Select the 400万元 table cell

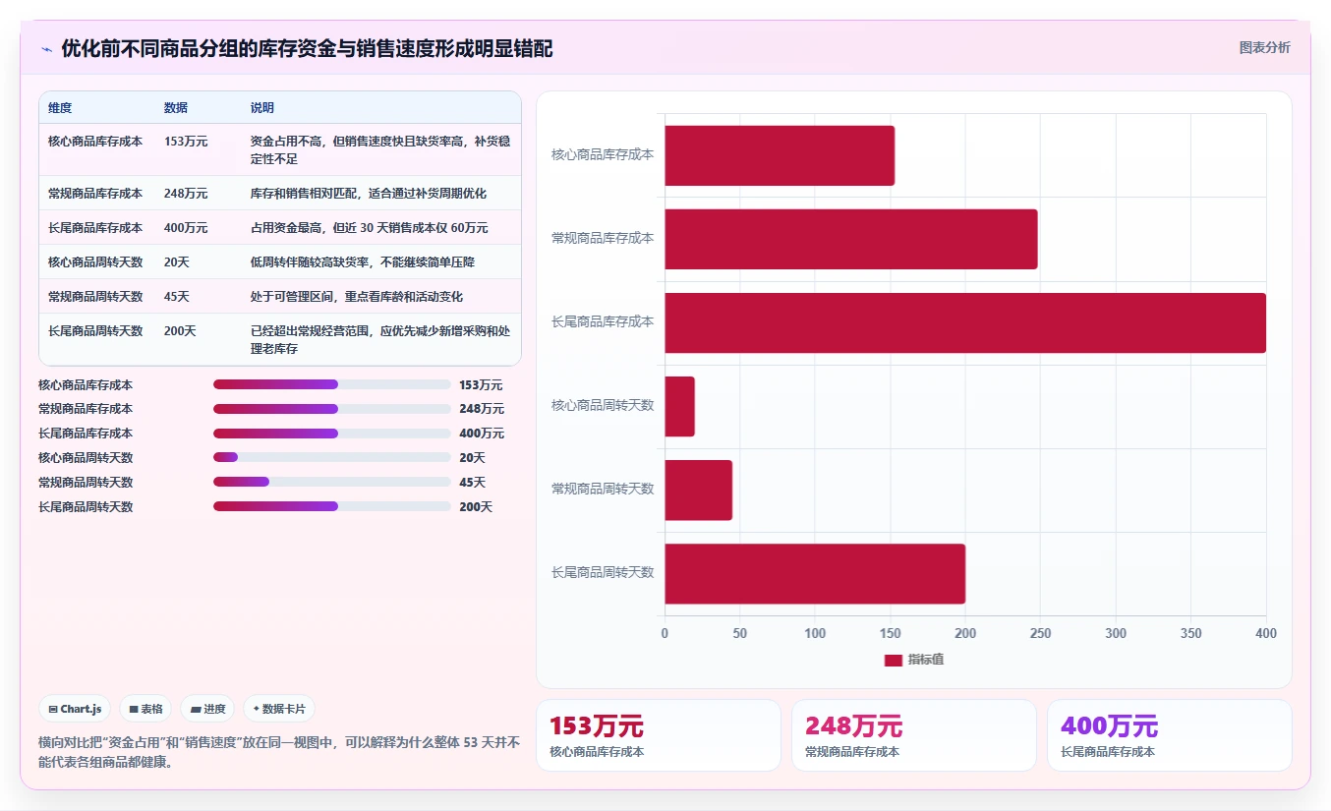[186, 228]
